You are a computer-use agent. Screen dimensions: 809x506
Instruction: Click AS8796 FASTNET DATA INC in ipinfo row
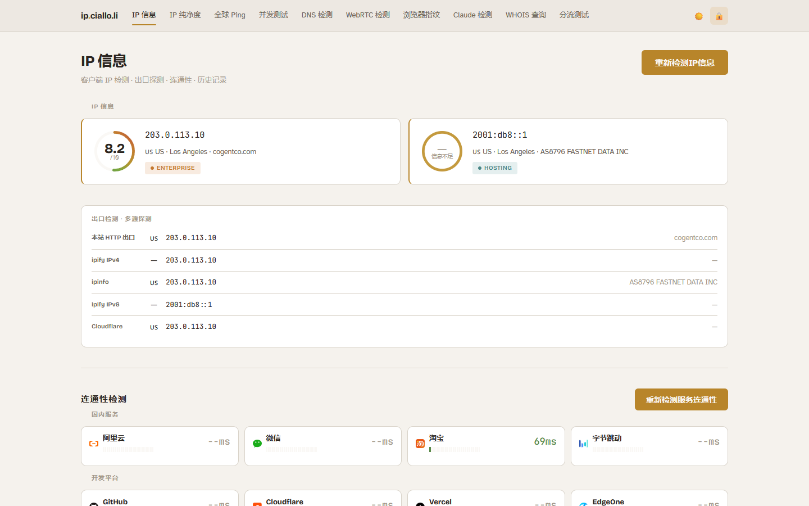tap(673, 282)
